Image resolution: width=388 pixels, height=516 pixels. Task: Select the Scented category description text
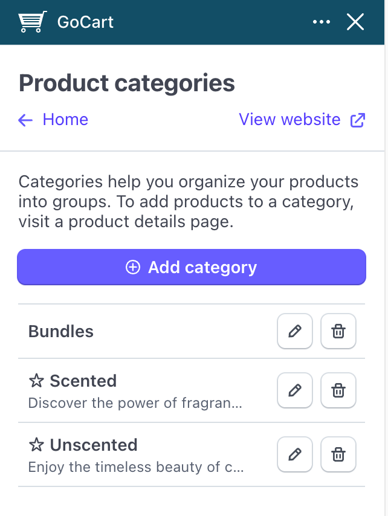point(135,403)
